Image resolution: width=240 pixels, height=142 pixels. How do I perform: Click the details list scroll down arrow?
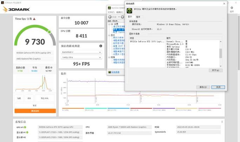click(221, 66)
